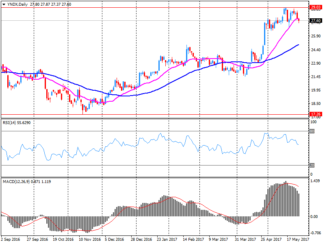Click the 25 Apr 2017 date label
Viewport: 325px width, 244px height.
click(x=271, y=240)
